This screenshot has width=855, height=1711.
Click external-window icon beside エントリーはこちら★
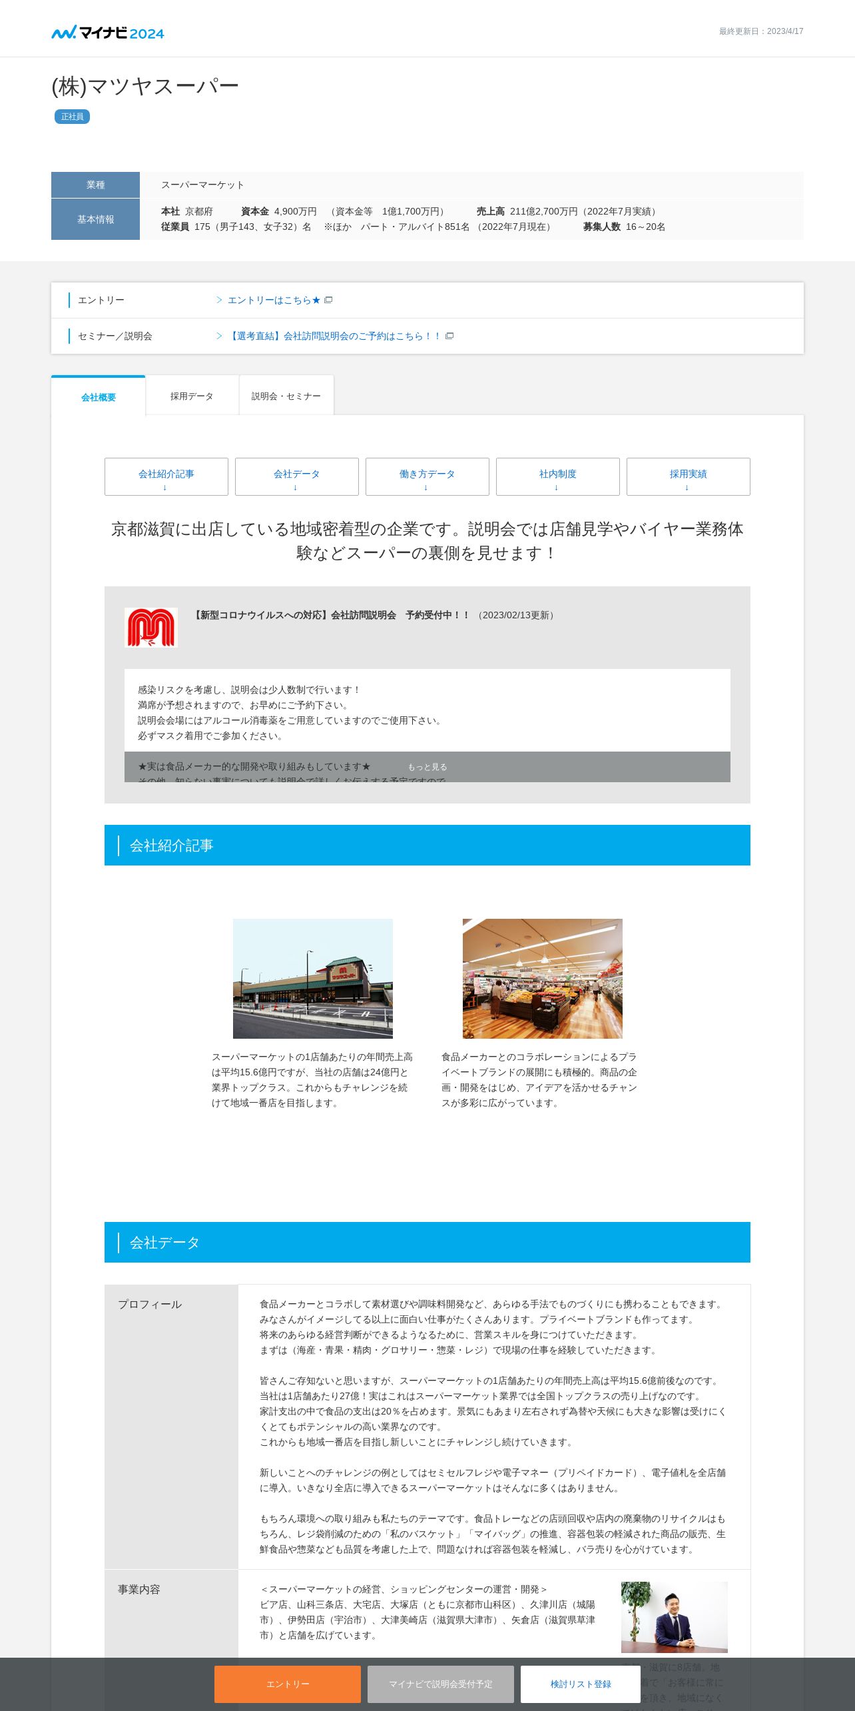328,300
